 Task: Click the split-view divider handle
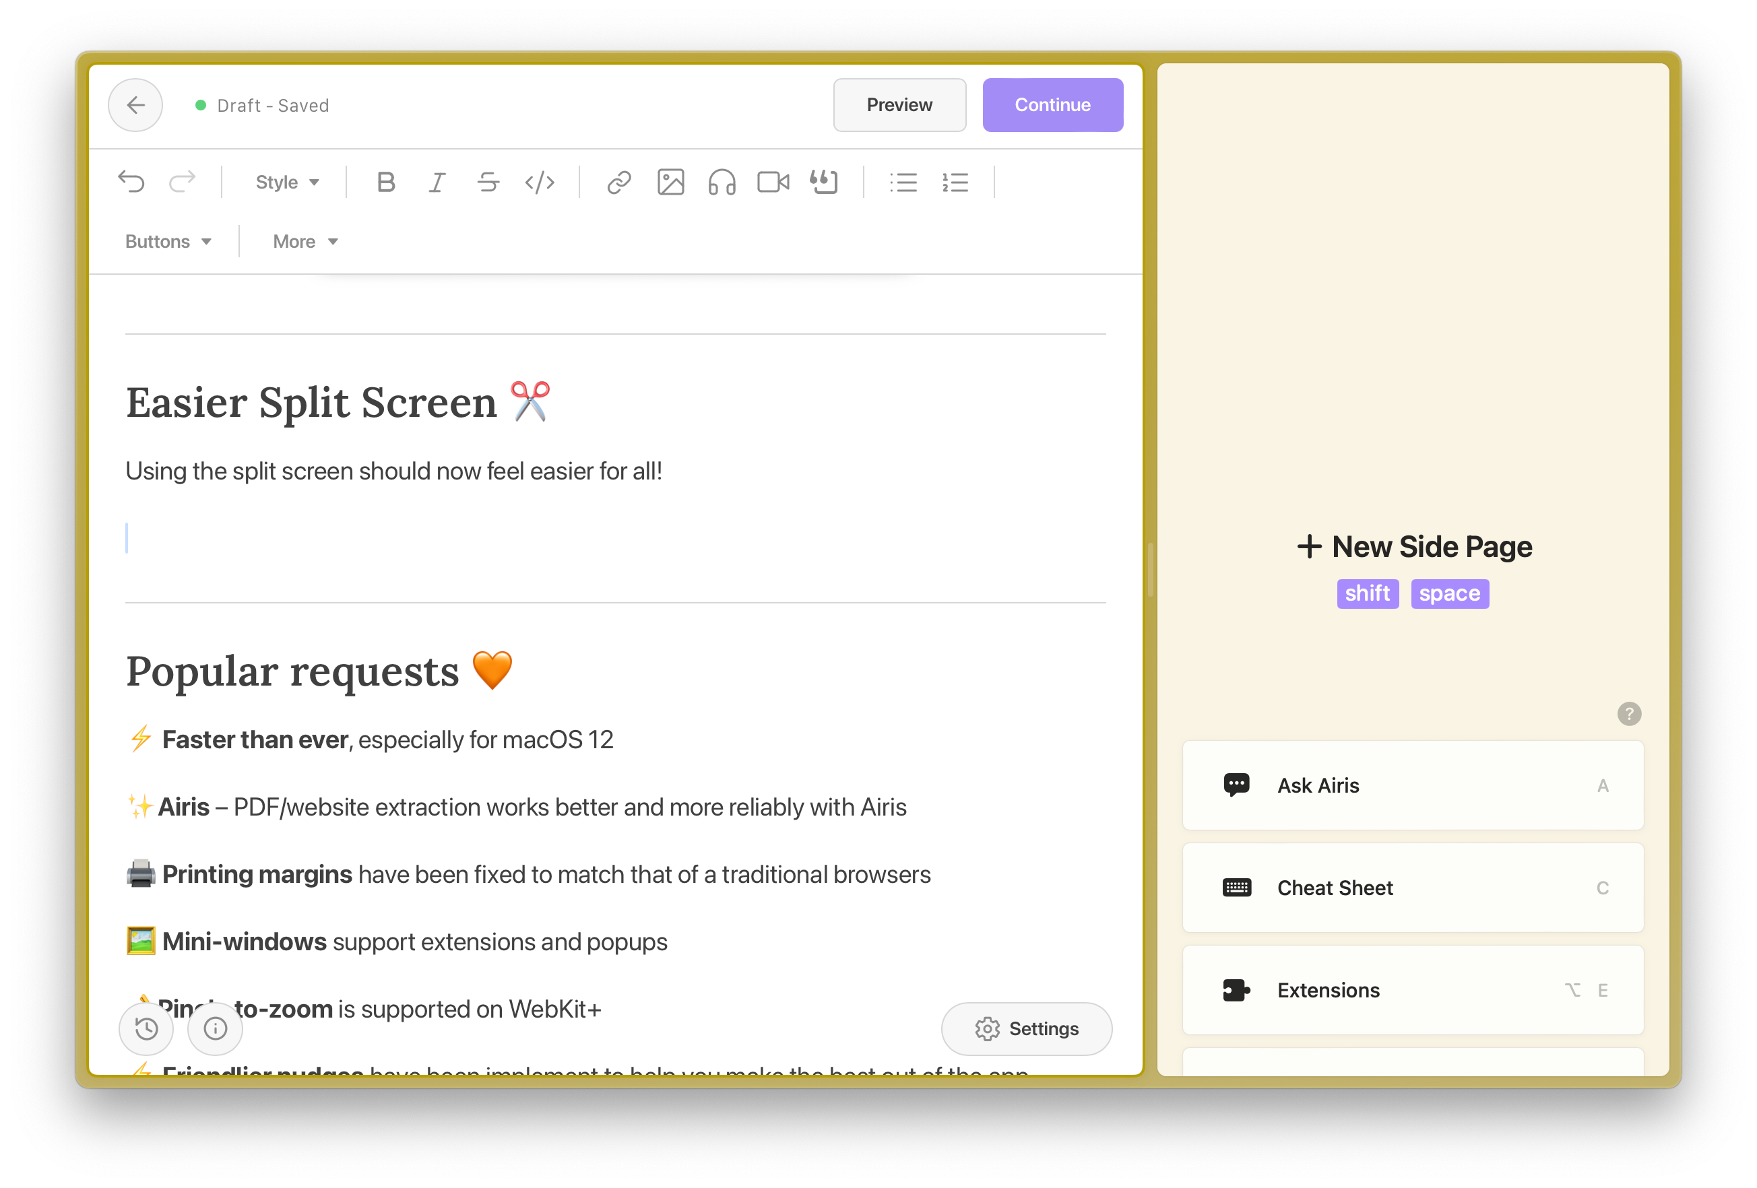point(1150,570)
